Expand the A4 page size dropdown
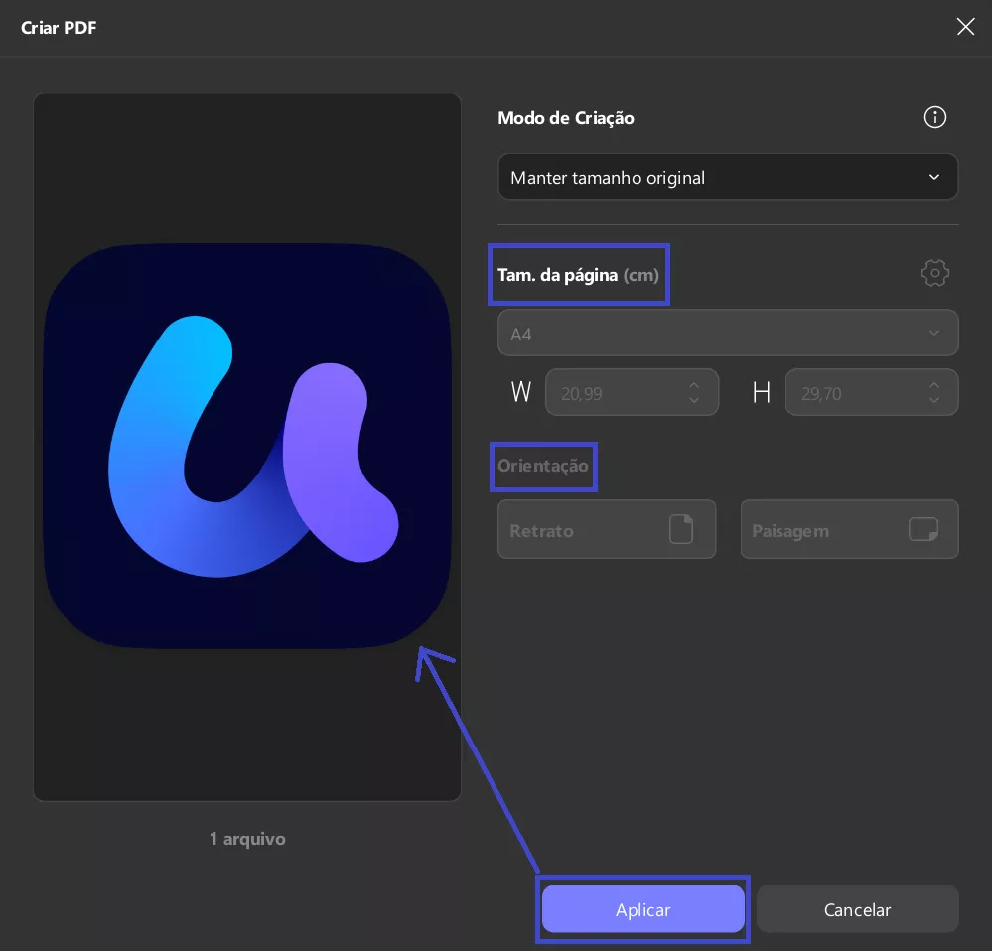 click(x=728, y=334)
